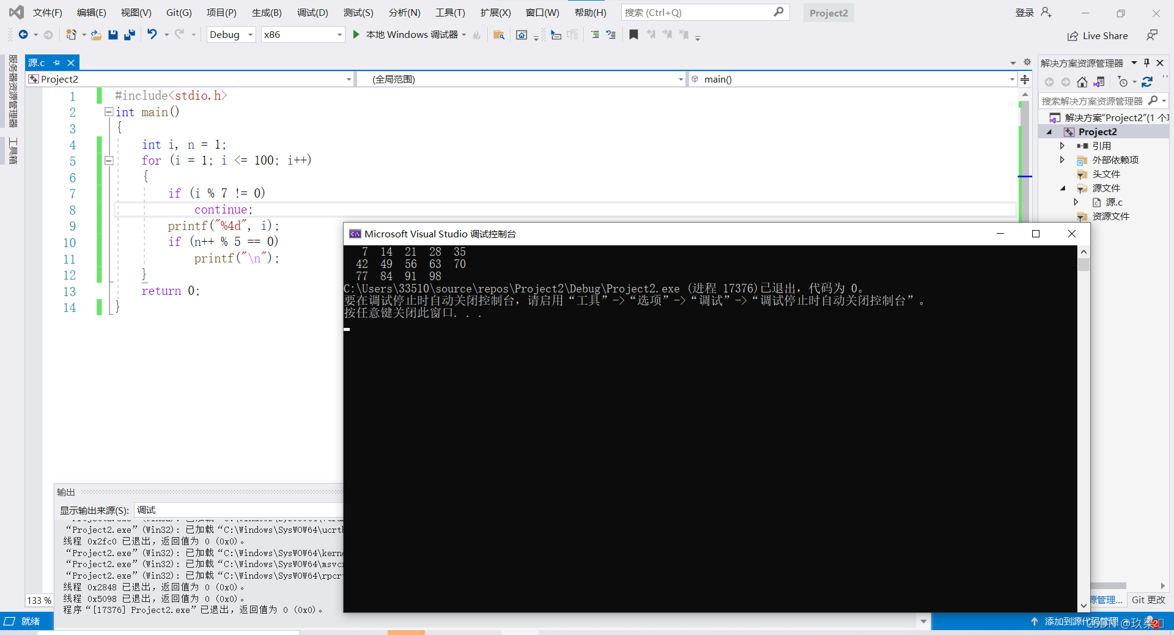The height and width of the screenshot is (635, 1174).
Task: Open the 编辑(E) menu
Action: click(91, 12)
